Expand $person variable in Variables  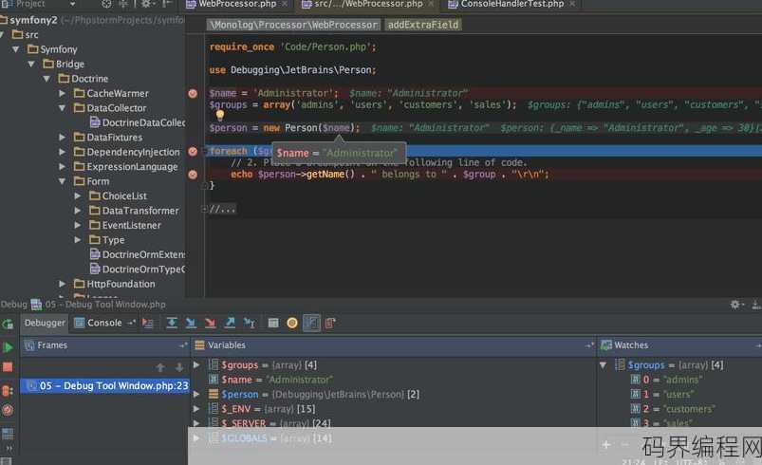(x=196, y=395)
